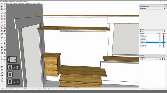Choose the Zoom magnifier tool
The image size is (167, 93).
tap(2, 50)
